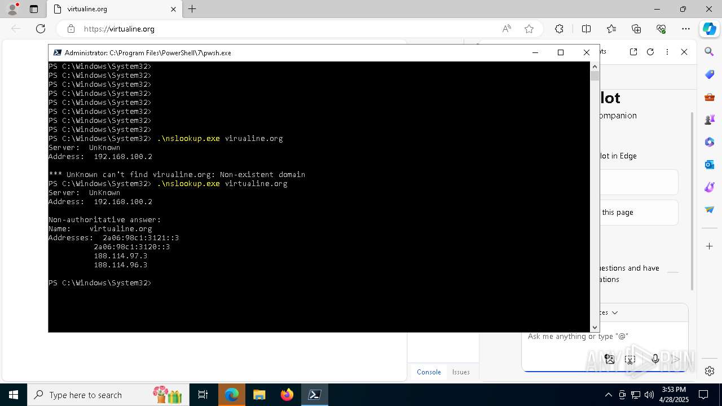Open sidebar Tools briefcase icon
This screenshot has height=406, width=722.
tap(710, 97)
